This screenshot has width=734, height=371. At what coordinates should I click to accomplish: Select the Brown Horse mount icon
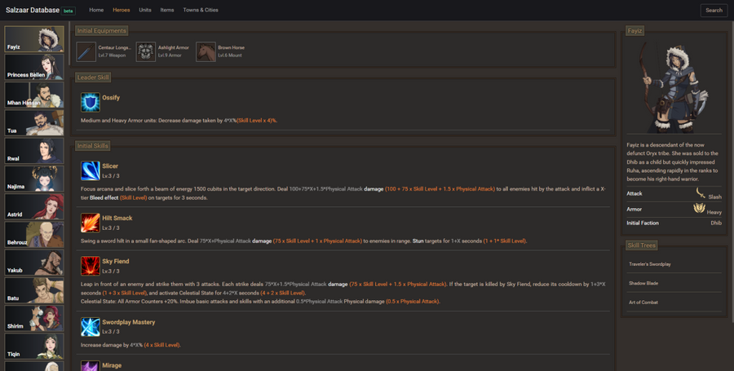tap(206, 52)
